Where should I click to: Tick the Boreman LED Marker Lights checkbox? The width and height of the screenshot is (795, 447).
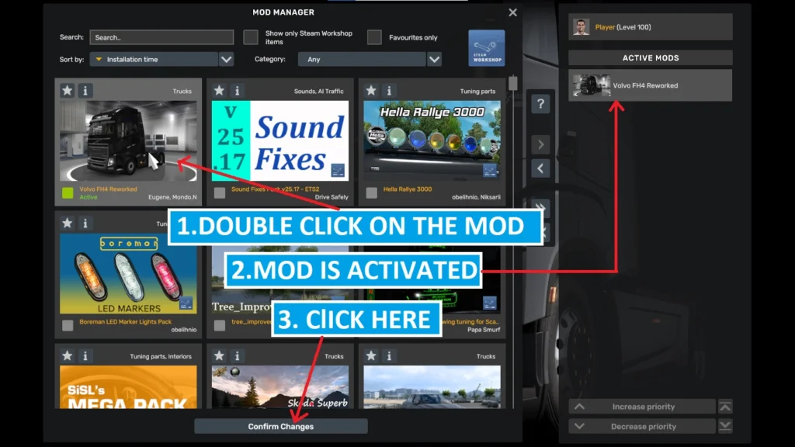point(68,325)
